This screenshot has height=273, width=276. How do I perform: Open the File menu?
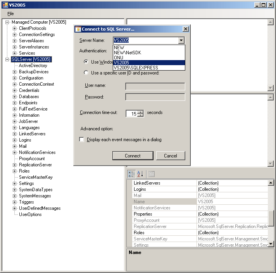tap(10, 14)
